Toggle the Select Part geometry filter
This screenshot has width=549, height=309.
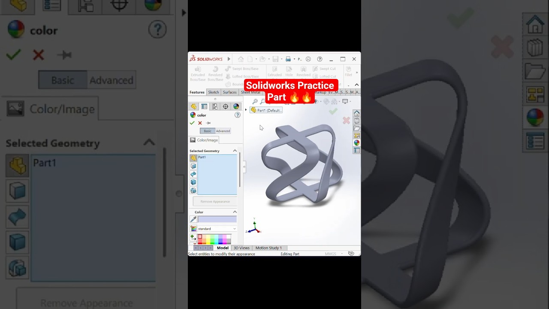tap(193, 158)
